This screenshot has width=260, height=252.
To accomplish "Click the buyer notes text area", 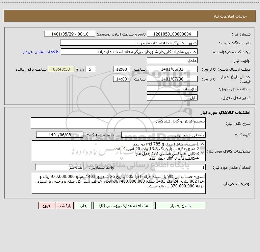I will [119, 183].
